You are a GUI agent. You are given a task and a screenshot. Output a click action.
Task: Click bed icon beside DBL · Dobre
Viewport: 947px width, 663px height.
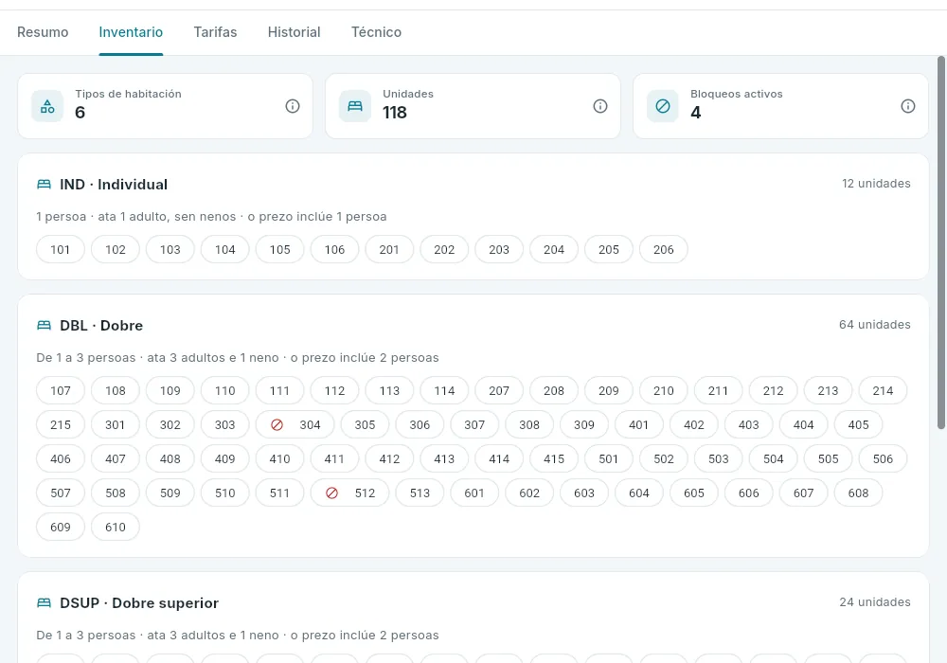[x=45, y=326]
